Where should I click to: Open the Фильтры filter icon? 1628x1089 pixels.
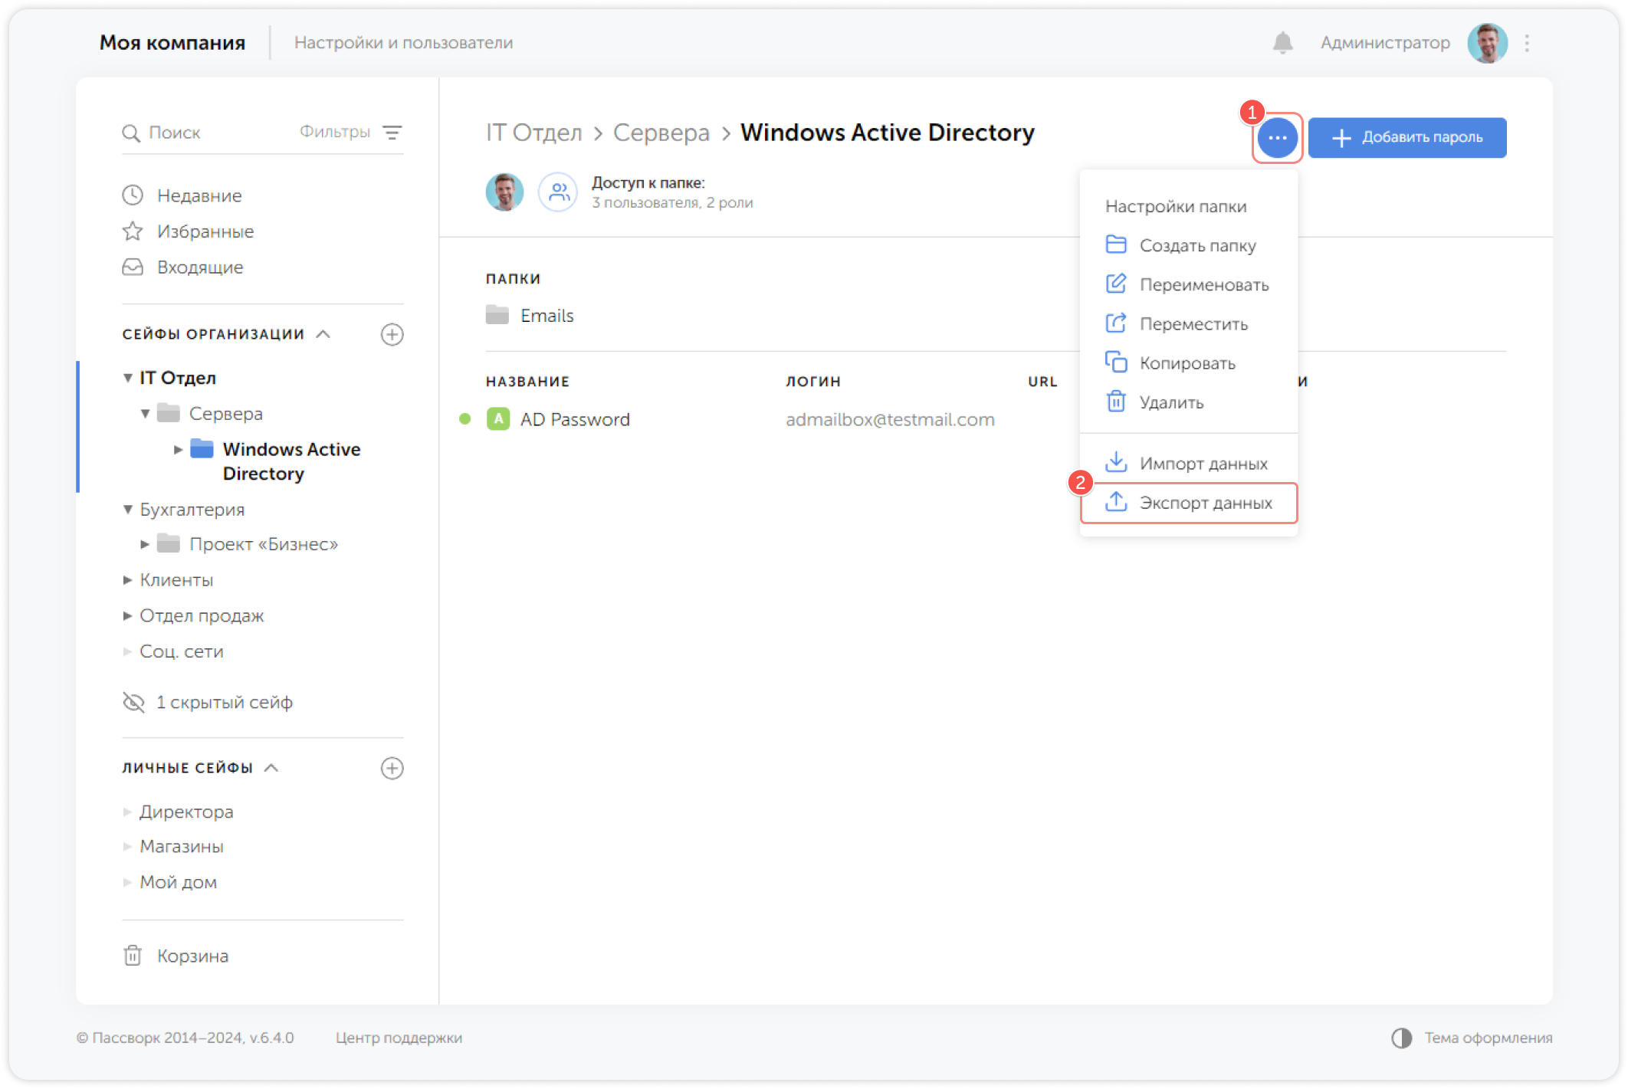pyautogui.click(x=392, y=133)
